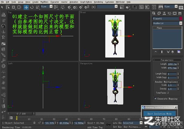Click reactor Spring coil icon

(3, 49)
